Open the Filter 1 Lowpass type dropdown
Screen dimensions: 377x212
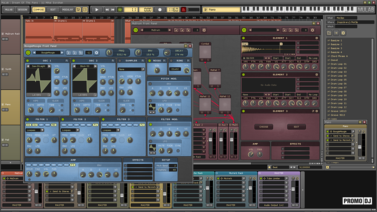(x=35, y=130)
